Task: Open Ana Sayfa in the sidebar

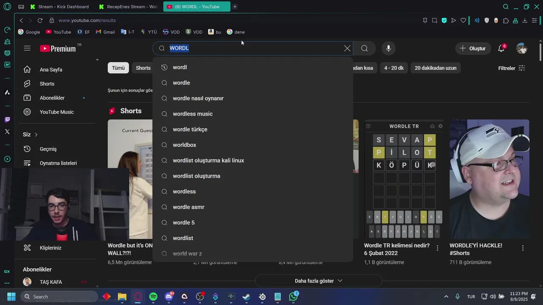Action: click(x=51, y=69)
